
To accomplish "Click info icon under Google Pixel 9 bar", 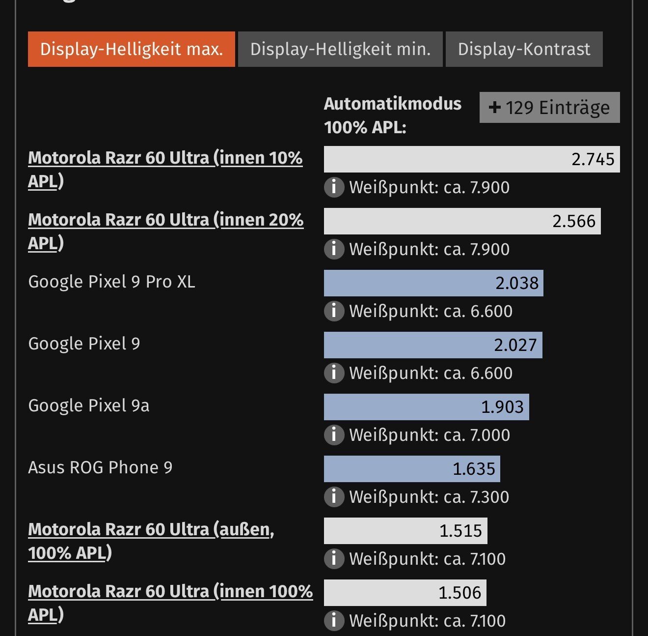I will [x=334, y=373].
